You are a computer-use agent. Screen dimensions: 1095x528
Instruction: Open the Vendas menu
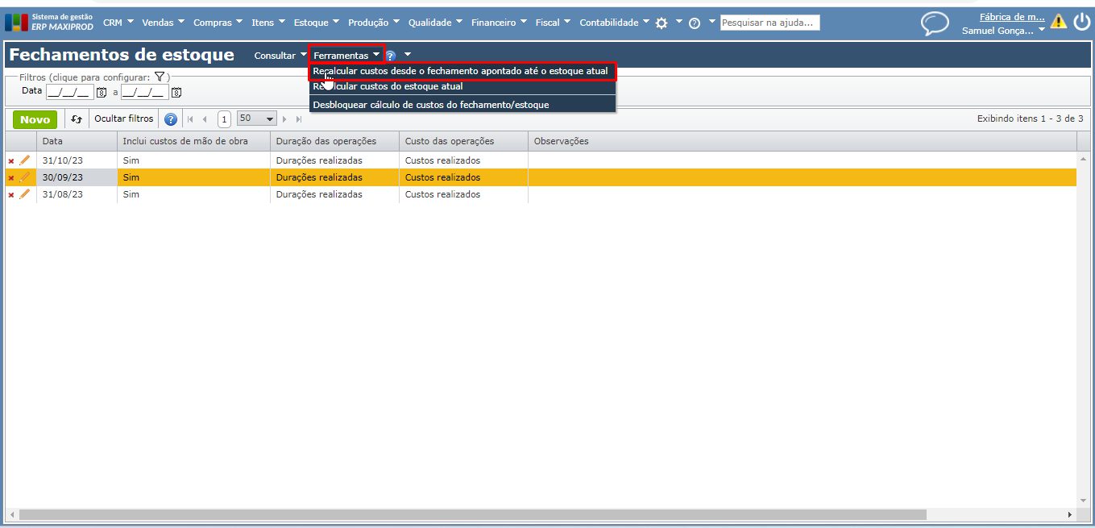(163, 23)
